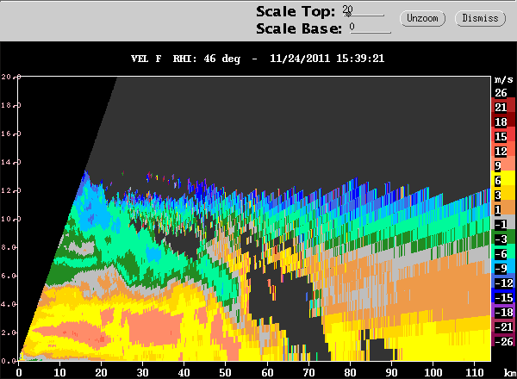Dismiss the RHI velocity window
This screenshot has height=379, width=517.
480,18
